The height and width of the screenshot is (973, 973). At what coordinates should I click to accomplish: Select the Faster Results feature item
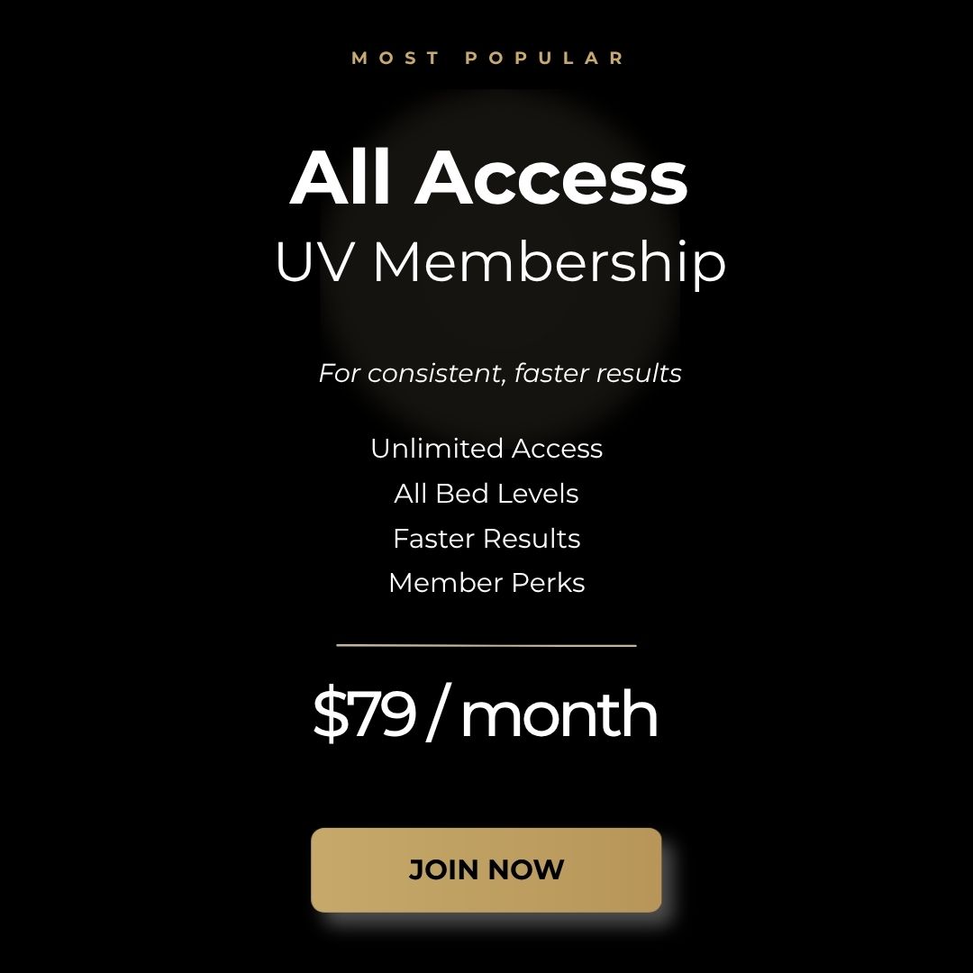[486, 539]
